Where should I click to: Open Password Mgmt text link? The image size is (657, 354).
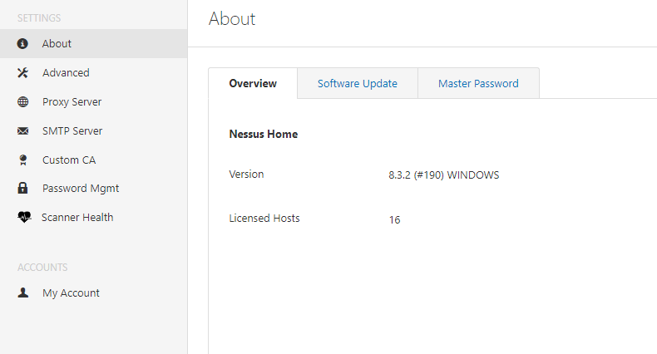click(81, 189)
